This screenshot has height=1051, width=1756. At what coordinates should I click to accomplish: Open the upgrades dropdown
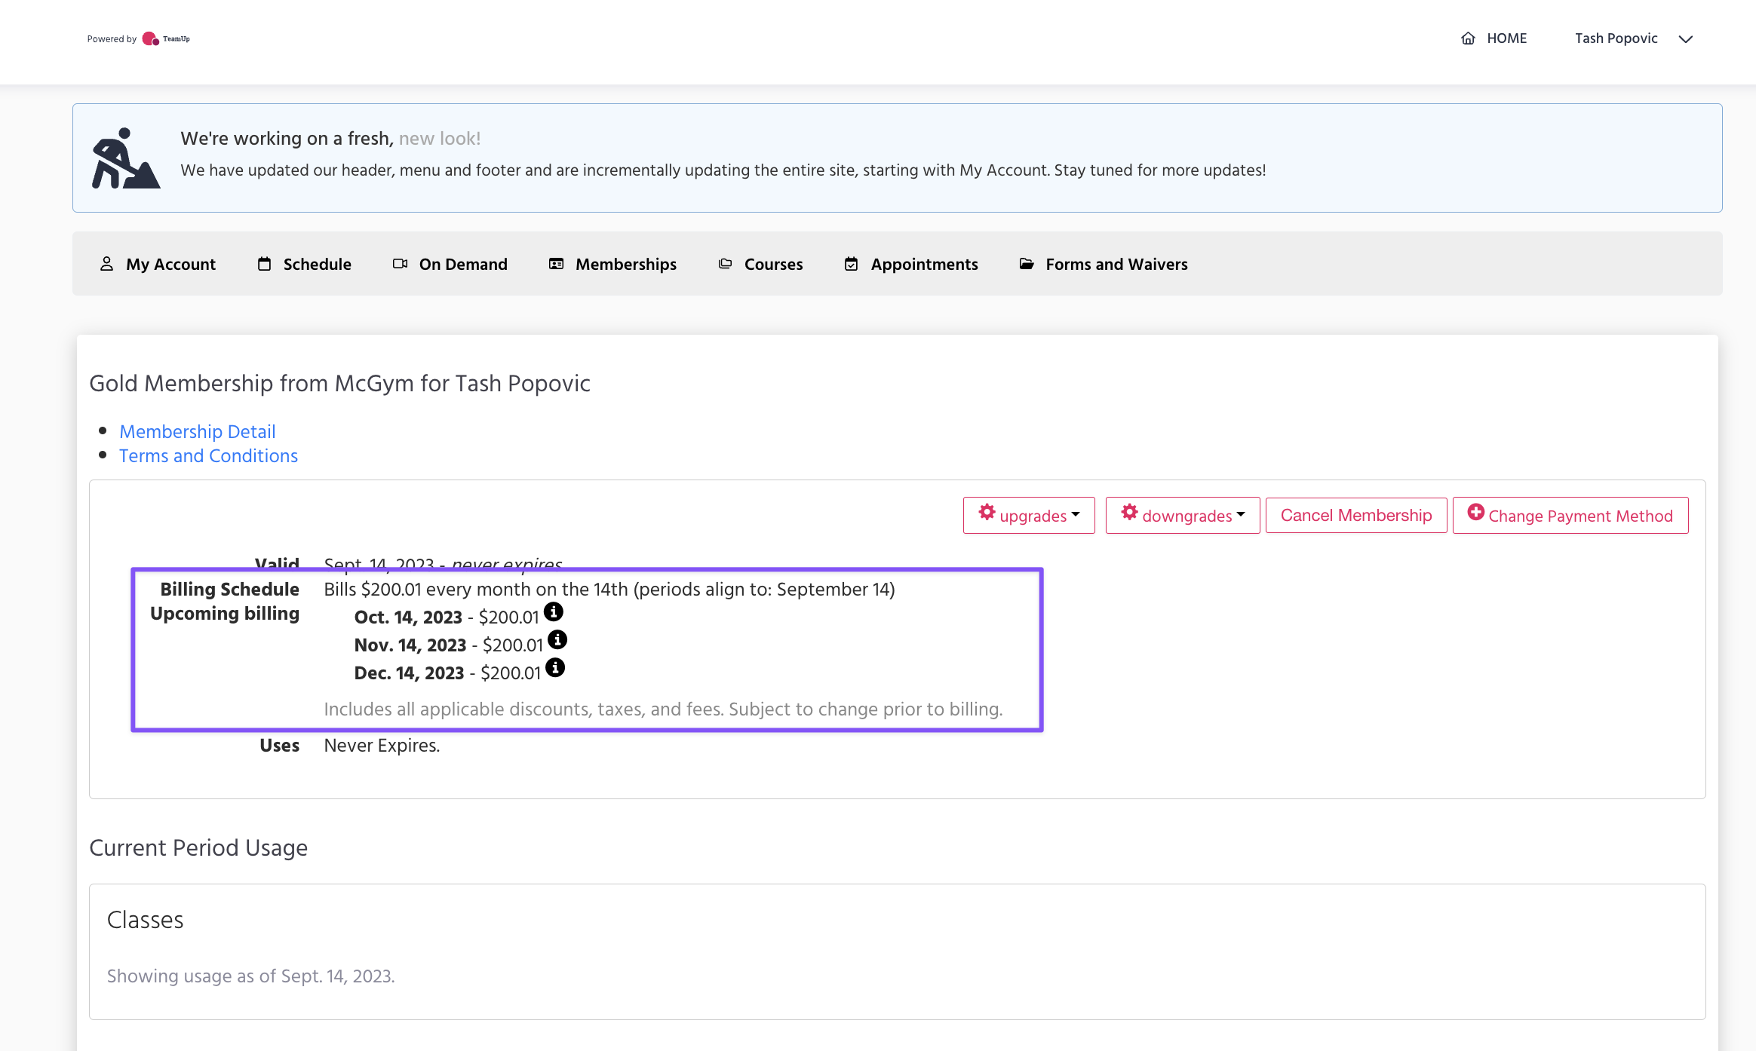click(x=1029, y=516)
